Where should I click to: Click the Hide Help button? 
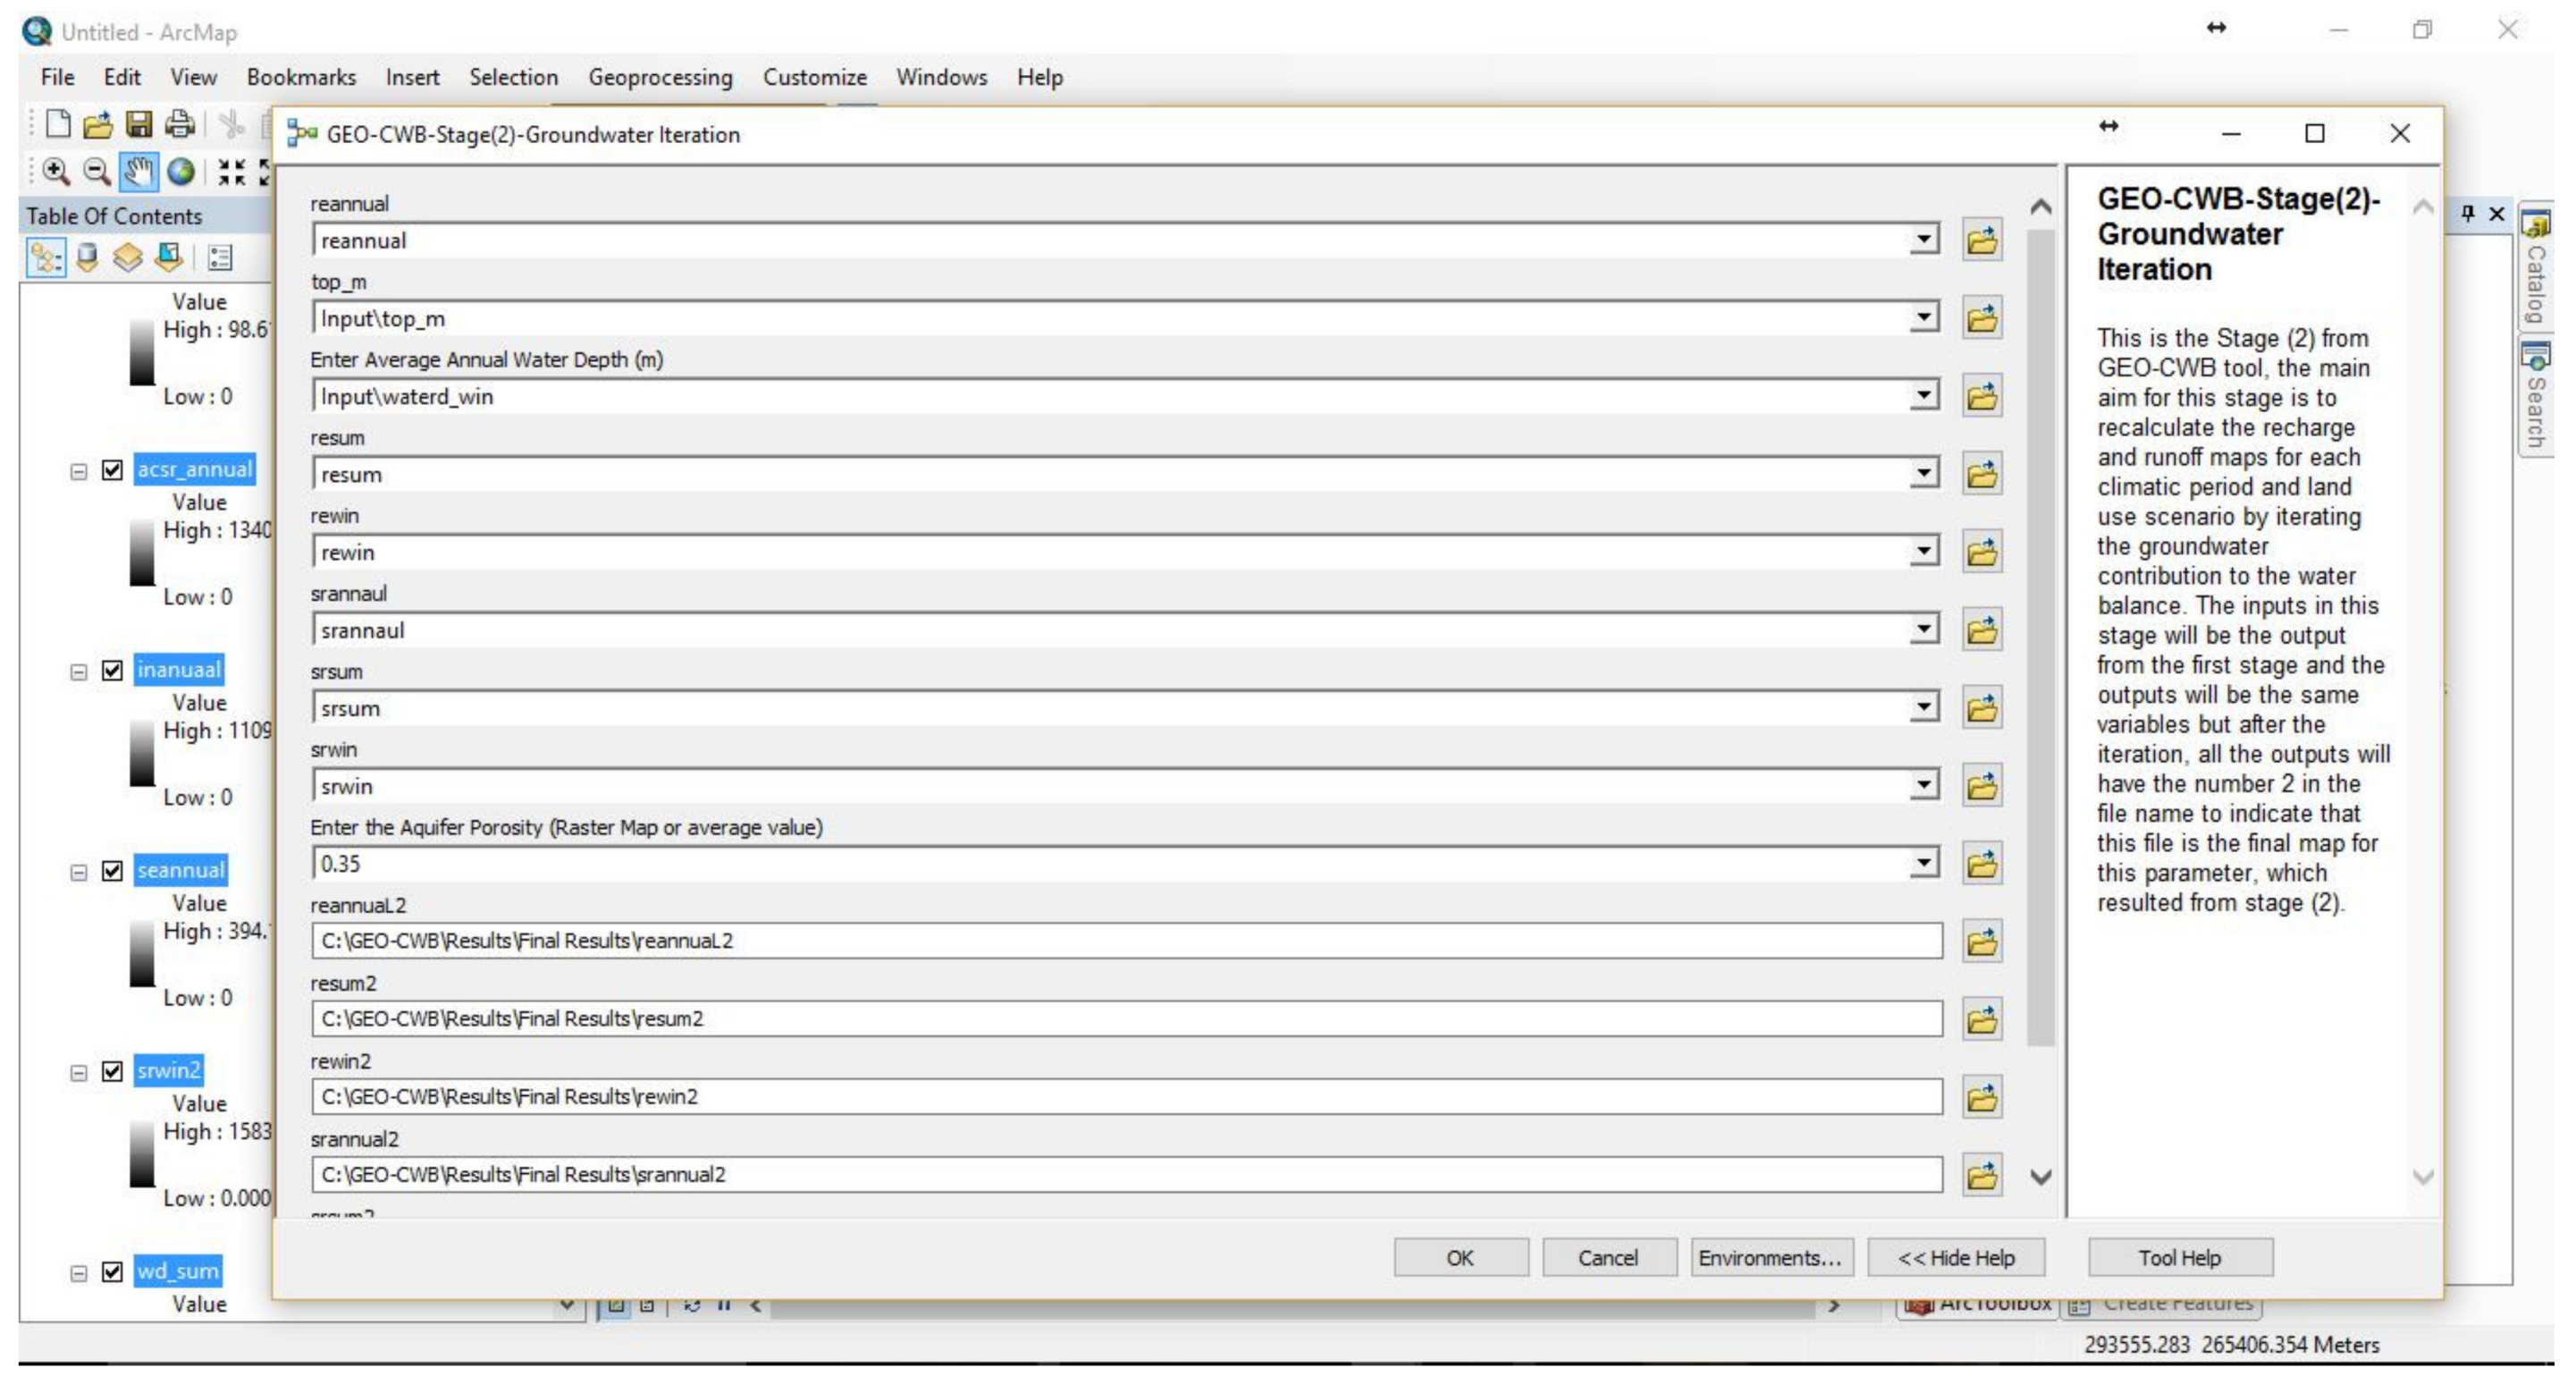coord(1955,1258)
